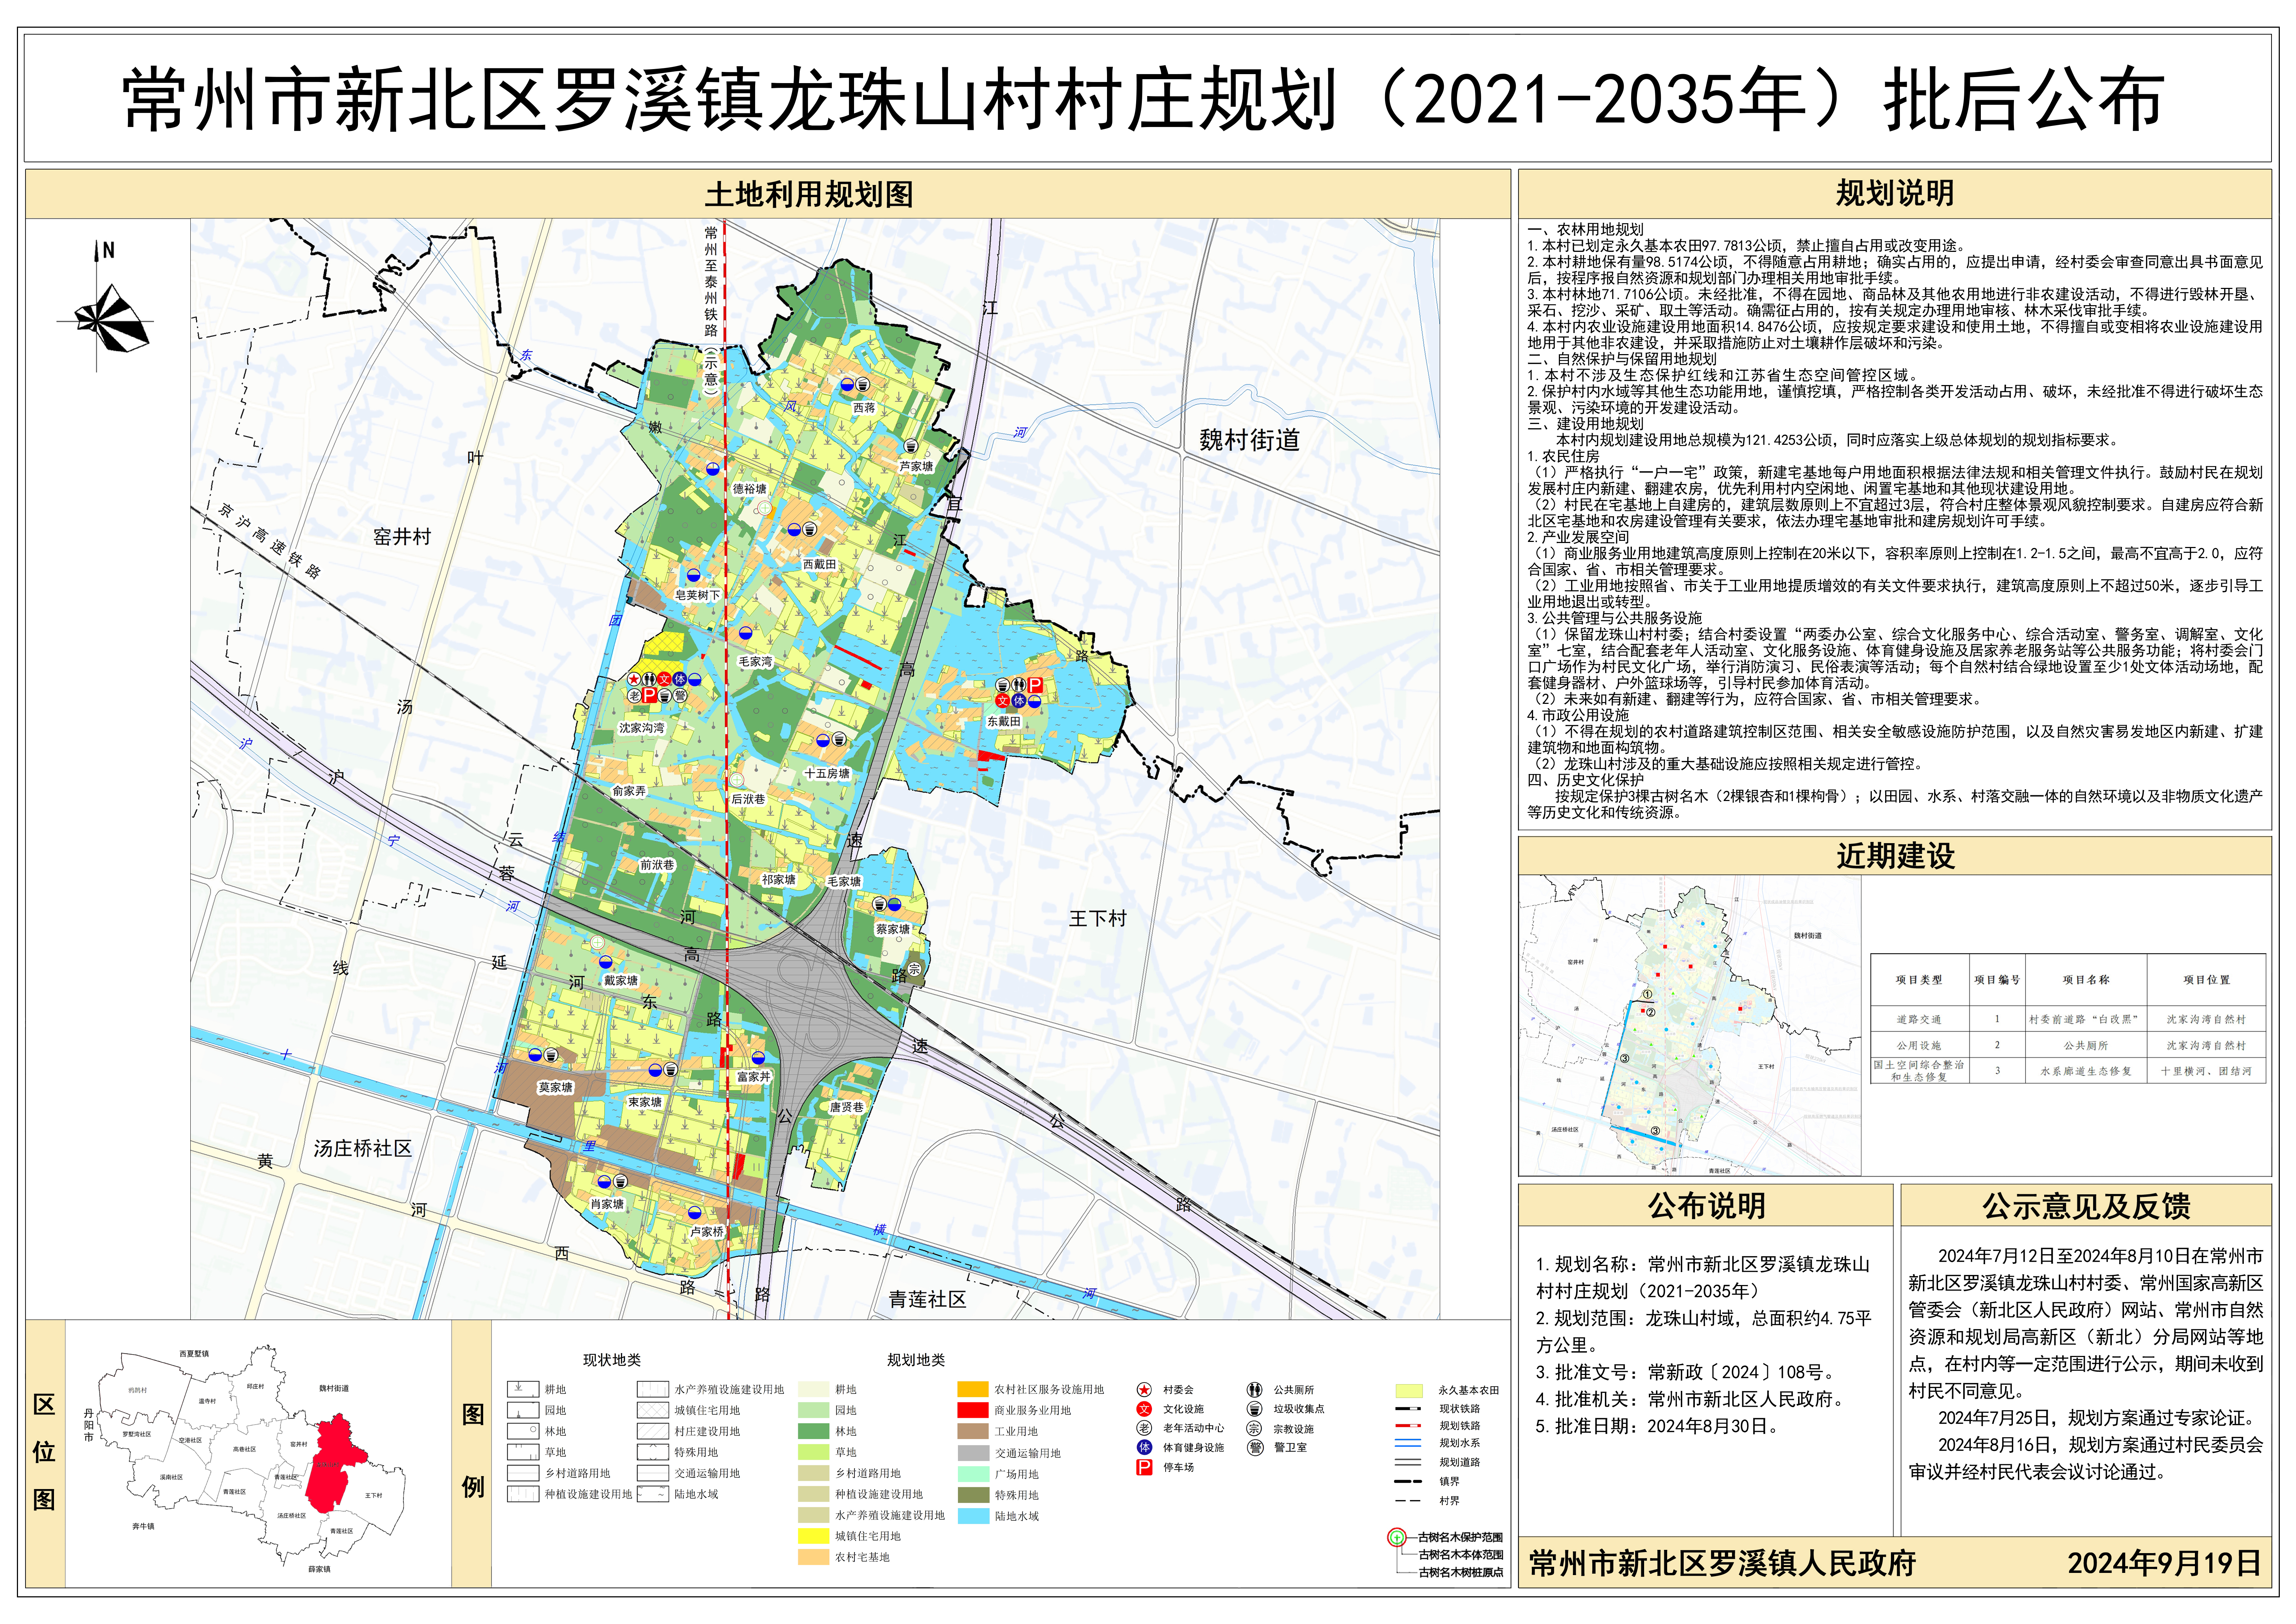Click the 规划道路 line symbol
Image resolution: width=2296 pixels, height=1624 pixels.
point(1408,1462)
